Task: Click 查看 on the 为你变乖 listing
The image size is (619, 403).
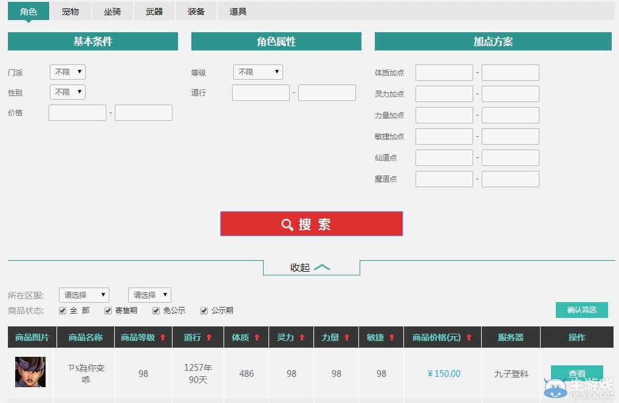Action: tap(576, 374)
